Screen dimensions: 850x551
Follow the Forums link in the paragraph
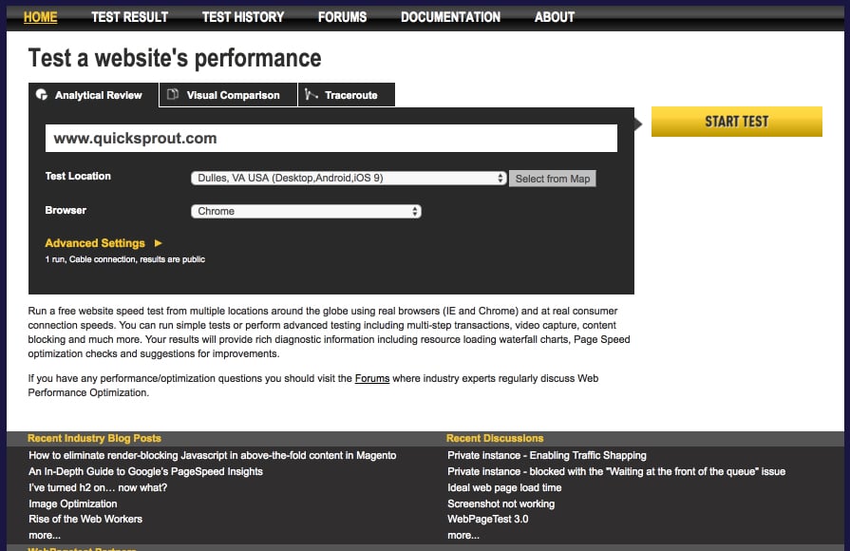pyautogui.click(x=372, y=378)
